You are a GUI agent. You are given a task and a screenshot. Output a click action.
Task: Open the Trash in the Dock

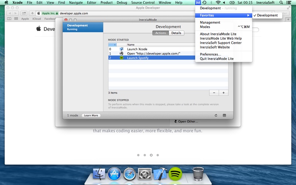(x=198, y=174)
